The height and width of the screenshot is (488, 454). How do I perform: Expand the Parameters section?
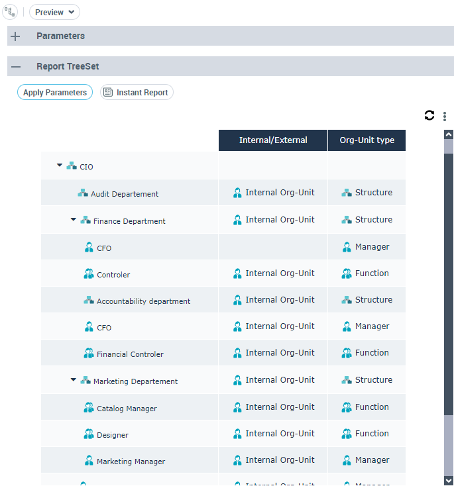pyautogui.click(x=16, y=36)
